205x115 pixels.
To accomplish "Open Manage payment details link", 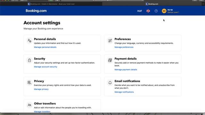I will (126, 70).
